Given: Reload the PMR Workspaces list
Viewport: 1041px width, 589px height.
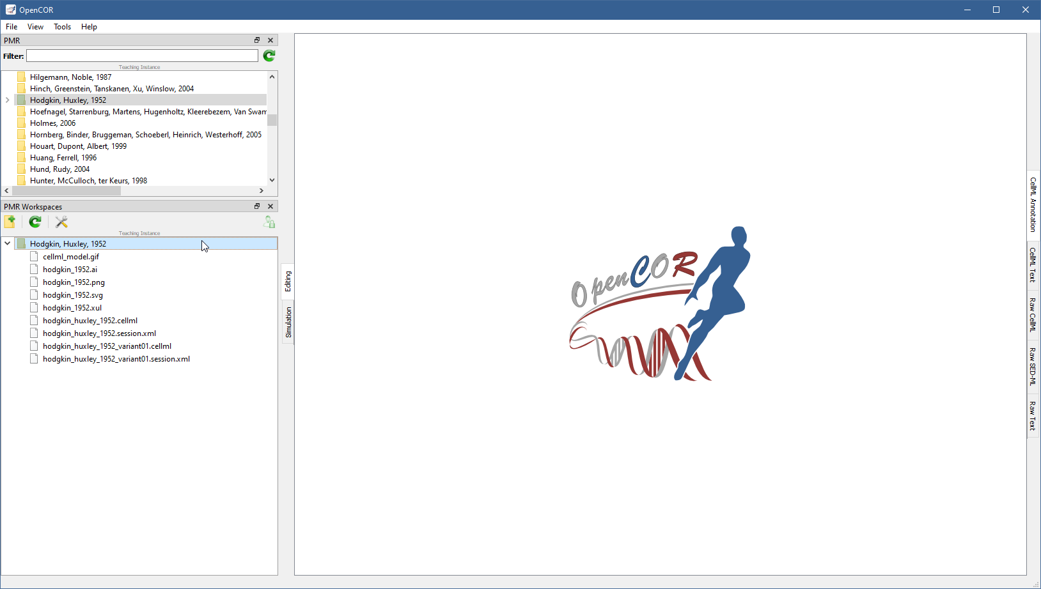Looking at the screenshot, I should [35, 222].
